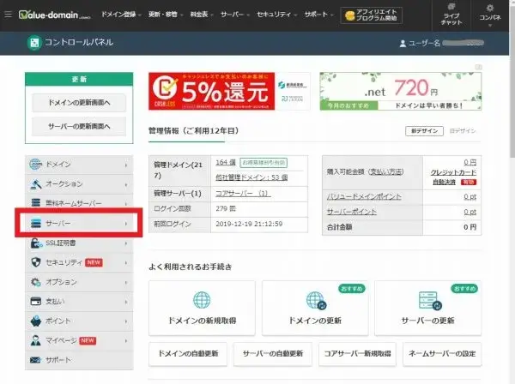Viewport: 515px width, 384px height.
Task: Click the コントロールパネル header icon
Action: tap(34, 42)
